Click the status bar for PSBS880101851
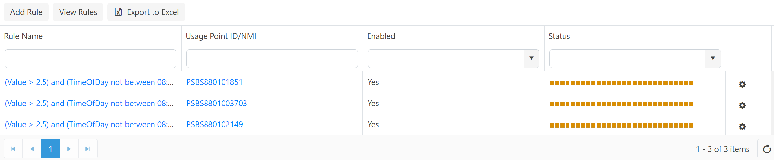Screen dimensions: 774x160 click(x=621, y=83)
